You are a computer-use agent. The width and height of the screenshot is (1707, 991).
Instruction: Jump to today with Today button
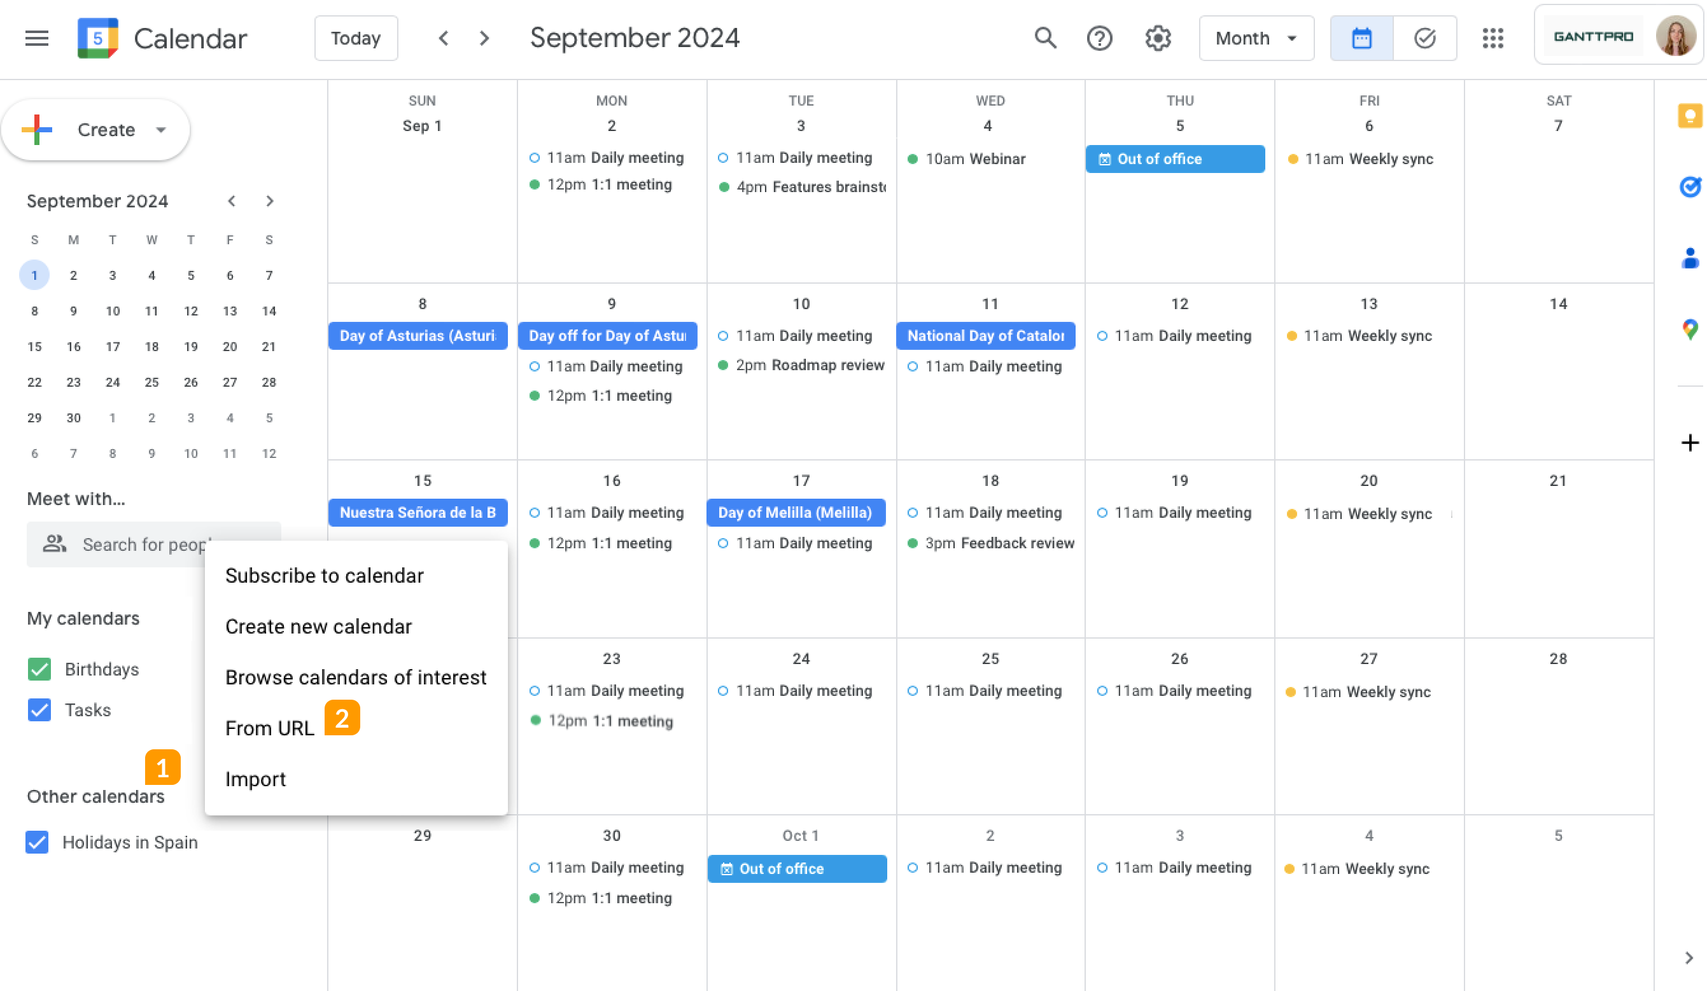(356, 38)
